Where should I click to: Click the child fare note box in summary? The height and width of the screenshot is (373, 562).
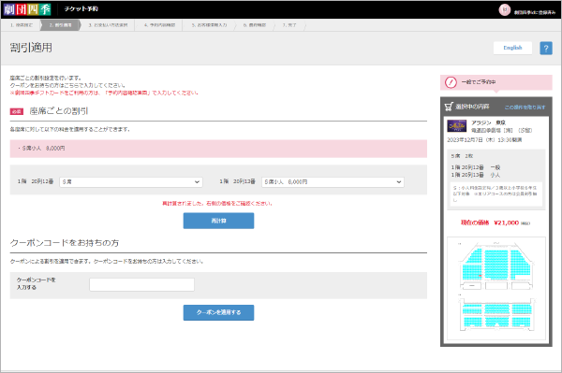496,194
